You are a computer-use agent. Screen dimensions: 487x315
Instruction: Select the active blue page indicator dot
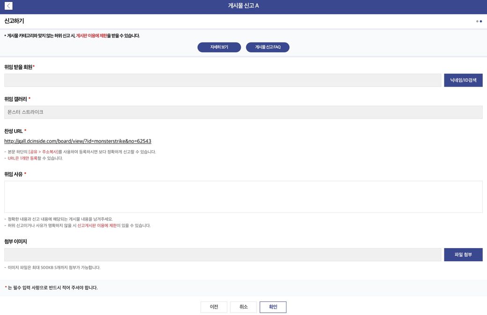click(x=481, y=22)
